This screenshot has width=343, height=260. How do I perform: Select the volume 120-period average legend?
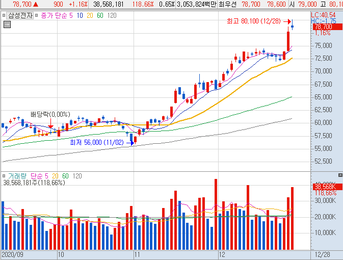click(x=77, y=176)
